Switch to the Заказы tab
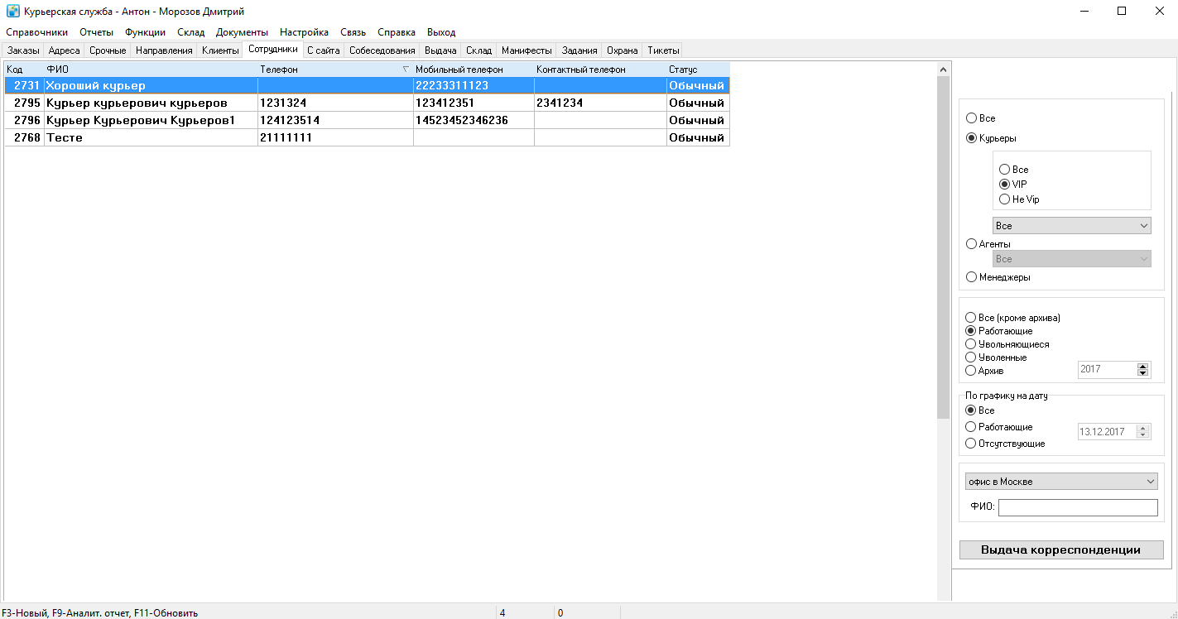This screenshot has width=1178, height=619. tap(23, 50)
